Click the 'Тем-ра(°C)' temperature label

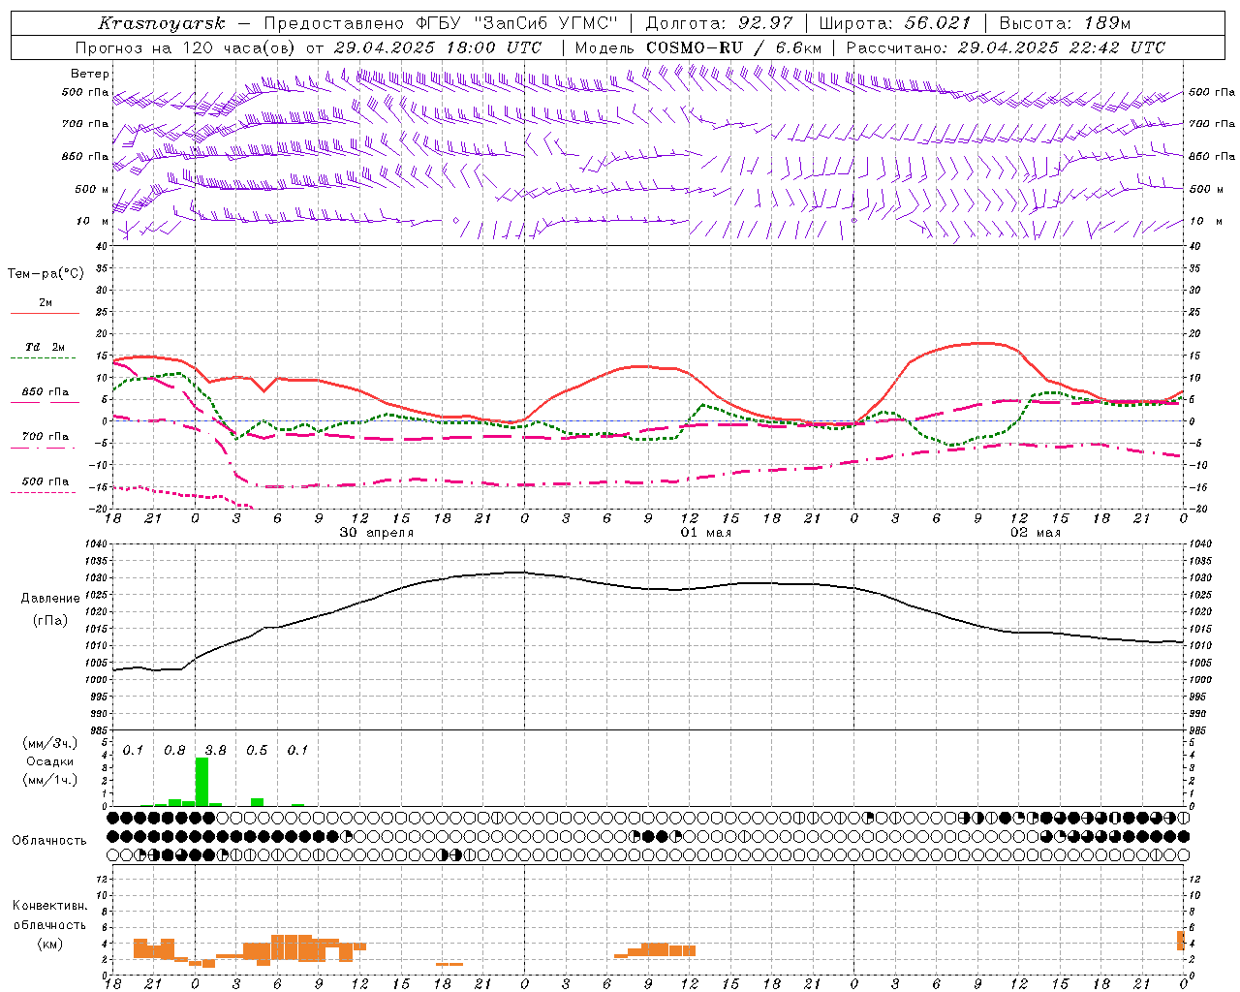coord(46,274)
